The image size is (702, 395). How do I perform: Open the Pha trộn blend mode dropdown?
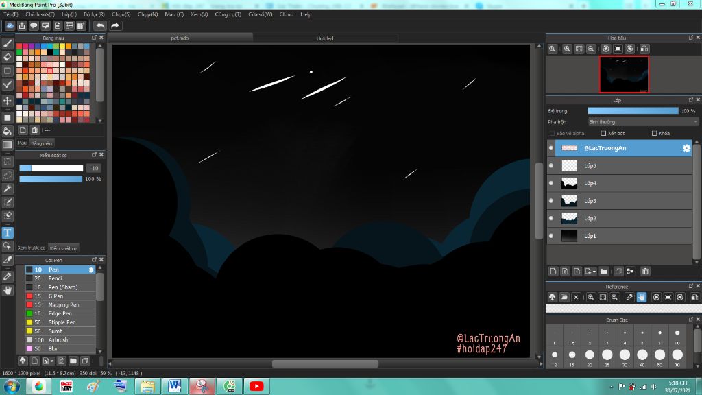[x=643, y=122]
